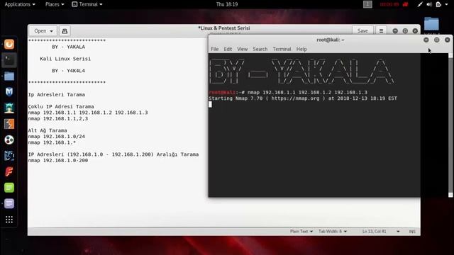
Task: Change Plain Text syntax highlighting mode
Action: [301, 232]
